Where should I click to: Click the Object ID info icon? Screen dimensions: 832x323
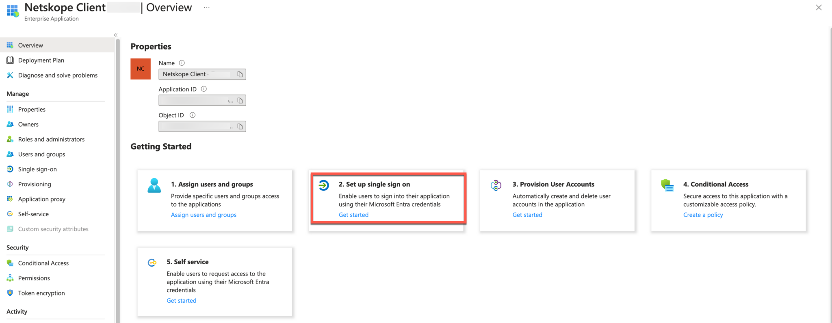pyautogui.click(x=193, y=115)
